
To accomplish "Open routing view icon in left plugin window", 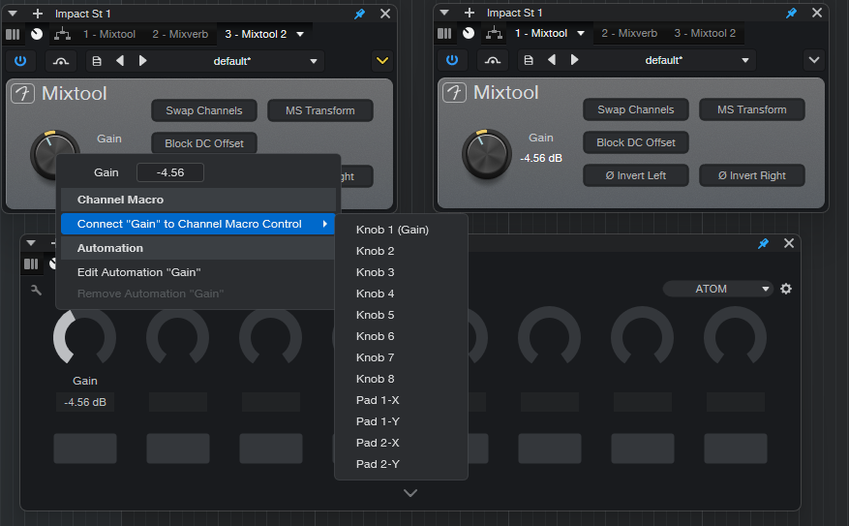I will pyautogui.click(x=62, y=34).
